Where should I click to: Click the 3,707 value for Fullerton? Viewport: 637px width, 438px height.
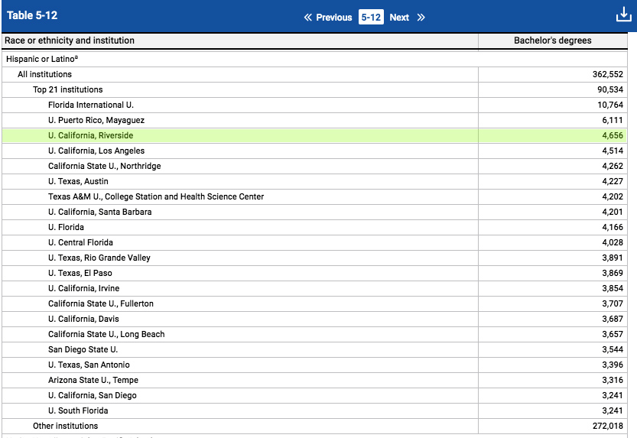pyautogui.click(x=613, y=304)
